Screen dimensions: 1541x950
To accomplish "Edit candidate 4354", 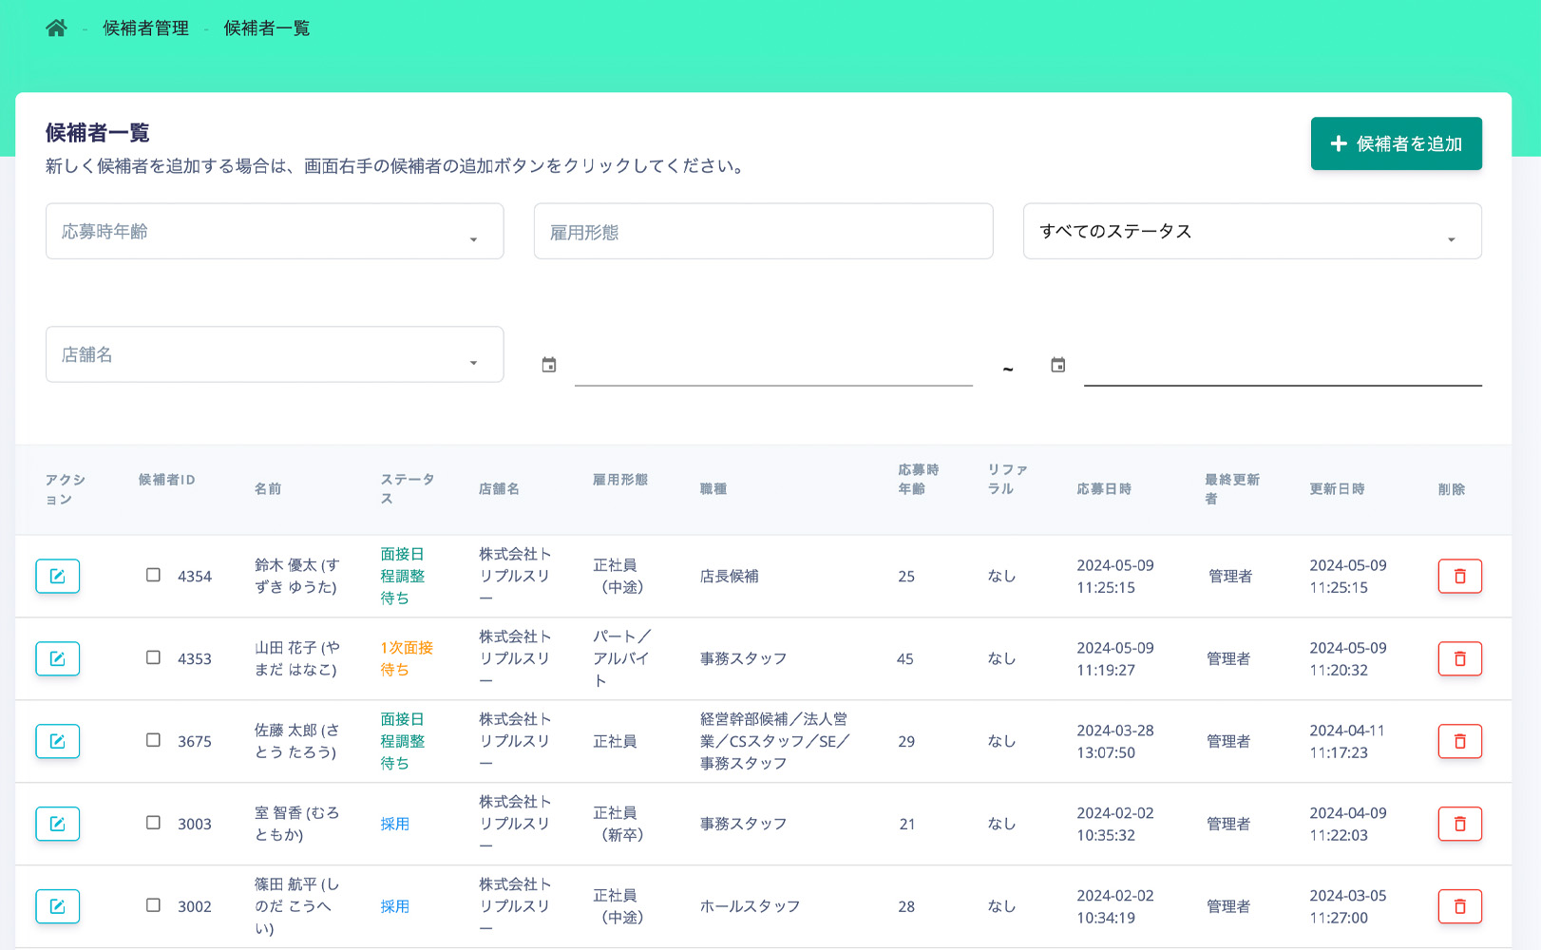I will [x=58, y=576].
